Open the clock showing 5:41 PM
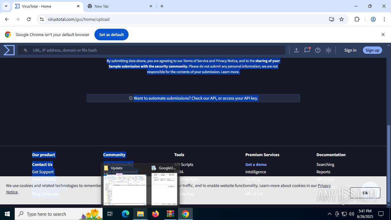This screenshot has height=220, width=391. 365,214
